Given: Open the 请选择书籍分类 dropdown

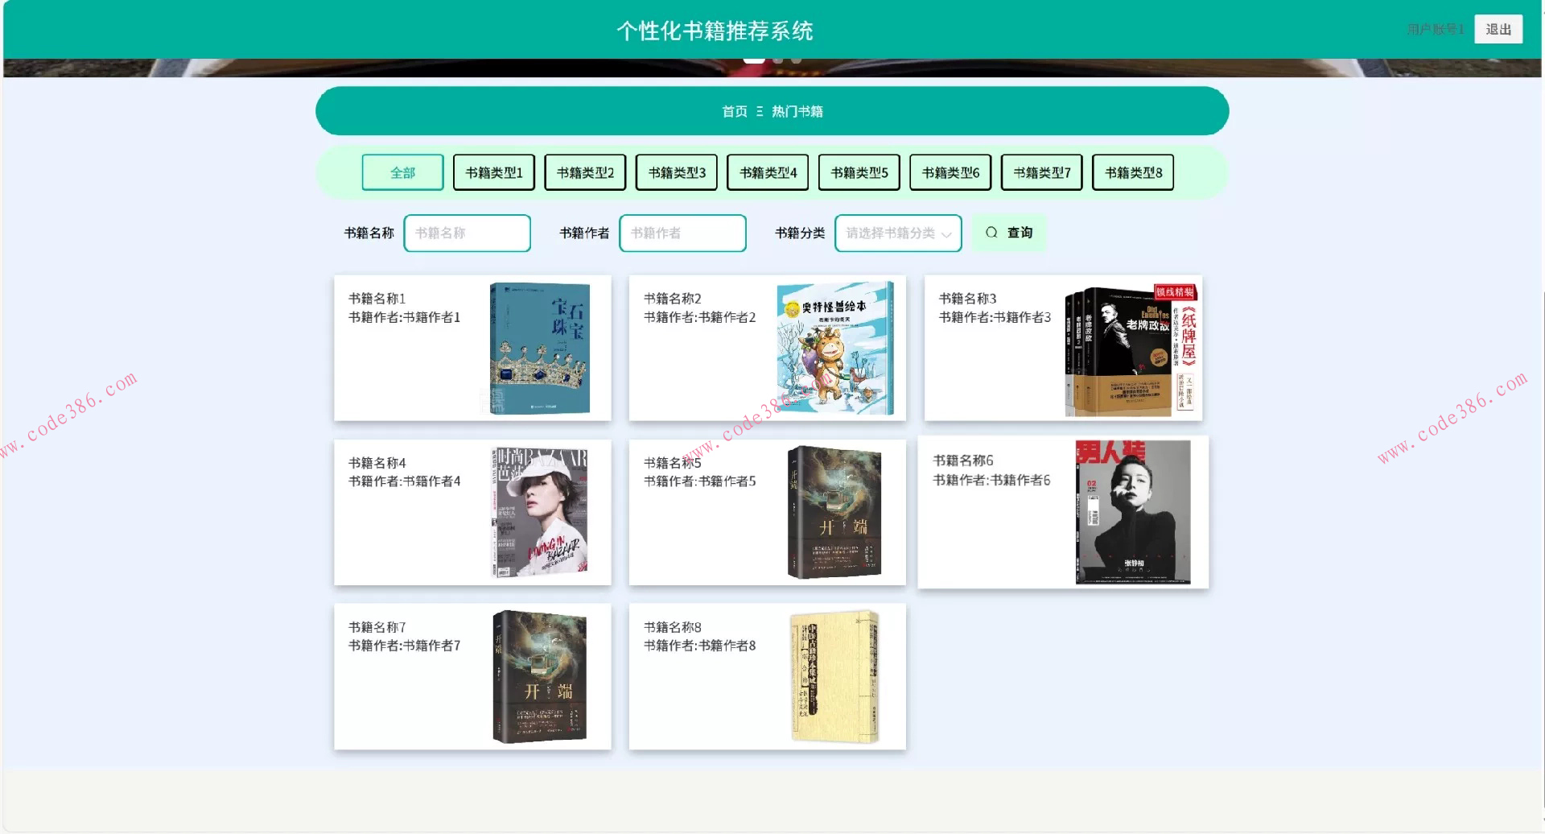Looking at the screenshot, I should click(x=893, y=233).
